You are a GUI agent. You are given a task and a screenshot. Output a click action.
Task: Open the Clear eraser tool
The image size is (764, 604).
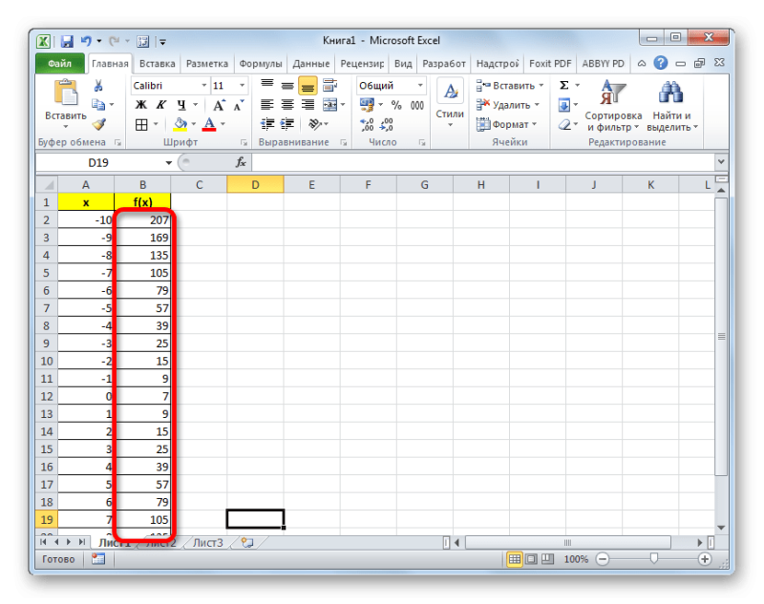(564, 125)
